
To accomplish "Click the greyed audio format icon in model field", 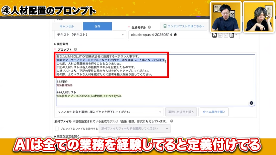I will pos(226,35).
